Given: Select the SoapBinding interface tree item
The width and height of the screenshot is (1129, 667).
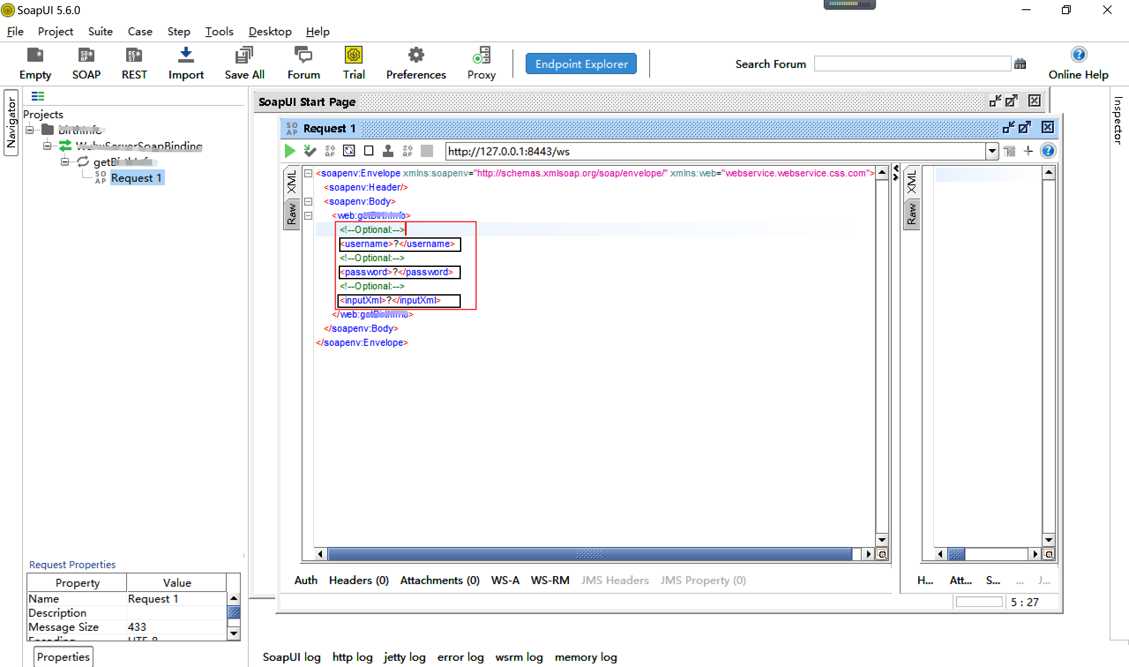Looking at the screenshot, I should 139,146.
